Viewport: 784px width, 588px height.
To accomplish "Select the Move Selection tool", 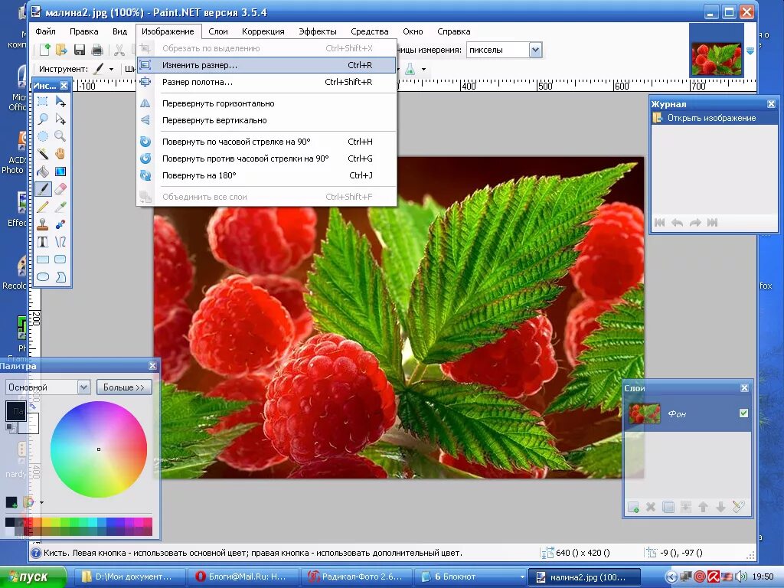I will click(60, 119).
